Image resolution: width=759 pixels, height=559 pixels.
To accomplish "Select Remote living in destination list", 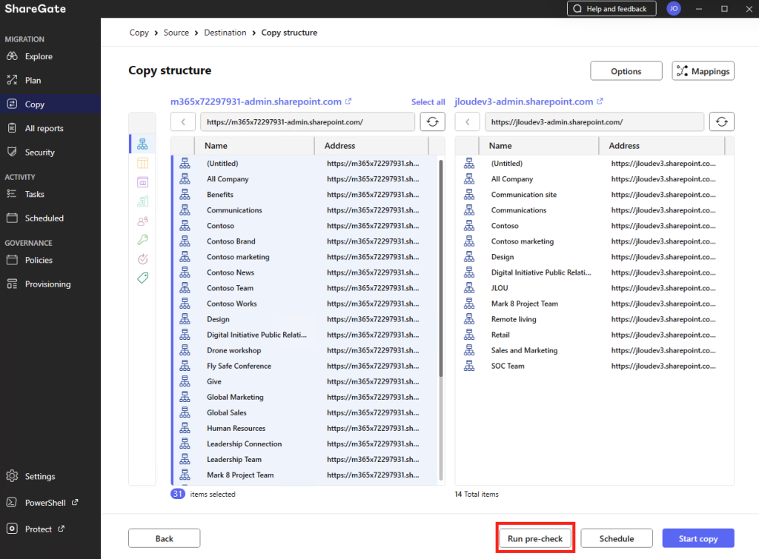I will [x=594, y=319].
